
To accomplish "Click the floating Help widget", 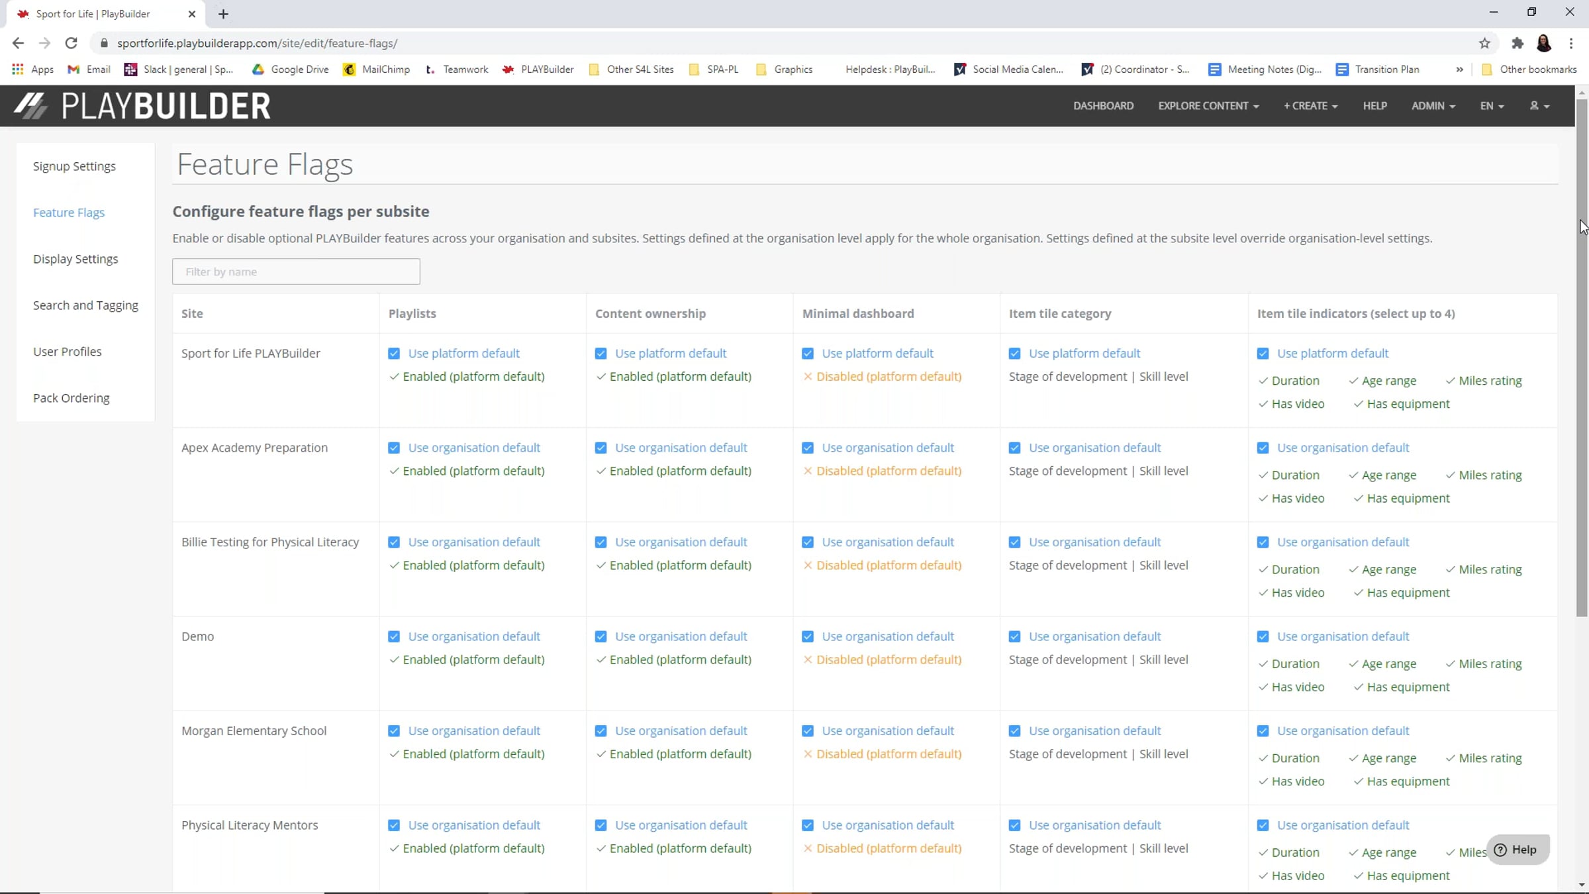I will [x=1517, y=850].
